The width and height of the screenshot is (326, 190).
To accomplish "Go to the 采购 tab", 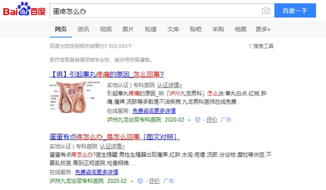I will [218, 30].
